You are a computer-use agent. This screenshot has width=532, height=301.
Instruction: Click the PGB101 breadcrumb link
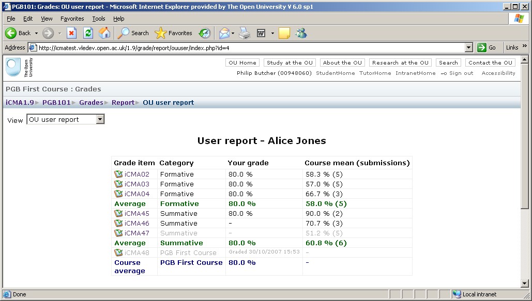coord(56,103)
